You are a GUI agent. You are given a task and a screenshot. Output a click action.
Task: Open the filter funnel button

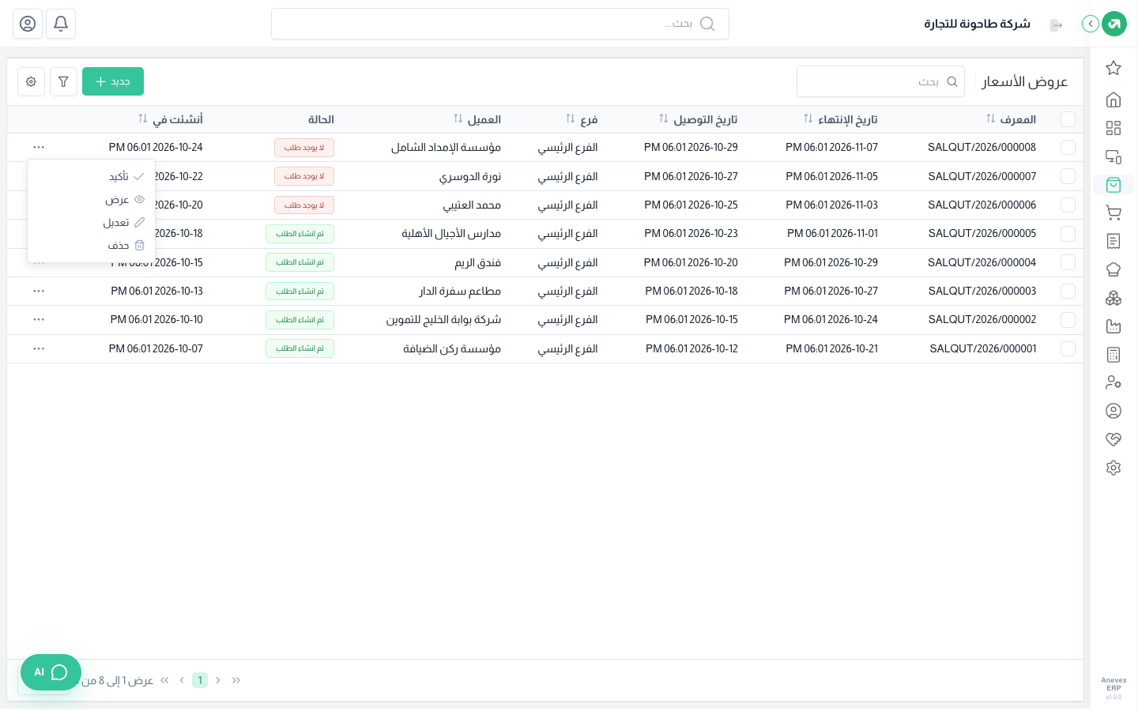click(63, 81)
